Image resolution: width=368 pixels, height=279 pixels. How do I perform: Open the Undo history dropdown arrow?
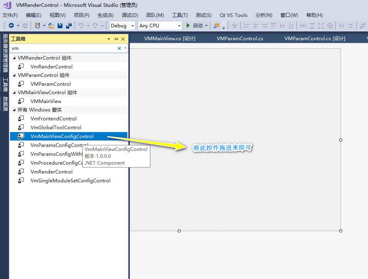88,25
